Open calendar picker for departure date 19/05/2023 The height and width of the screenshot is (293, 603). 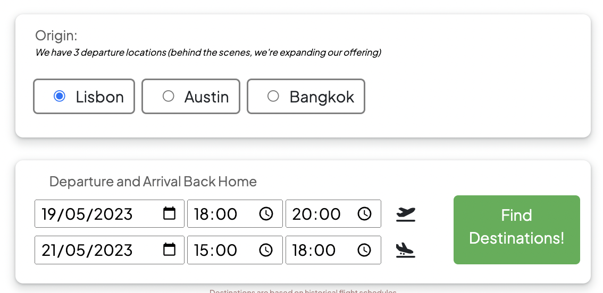[x=169, y=213]
